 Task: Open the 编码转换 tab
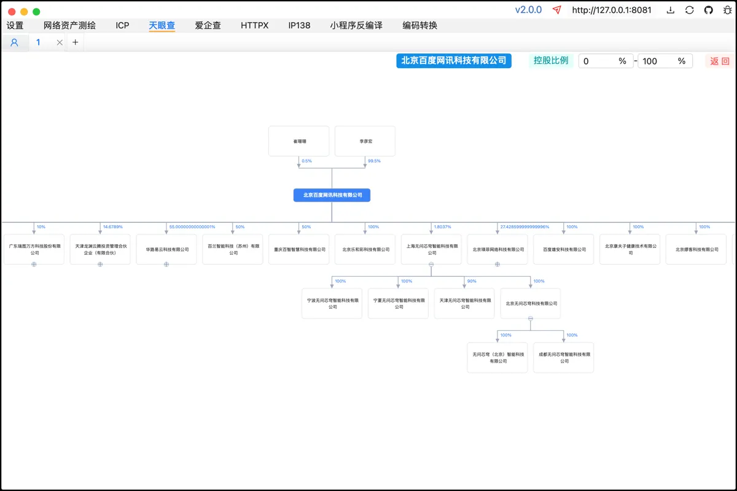click(x=420, y=26)
